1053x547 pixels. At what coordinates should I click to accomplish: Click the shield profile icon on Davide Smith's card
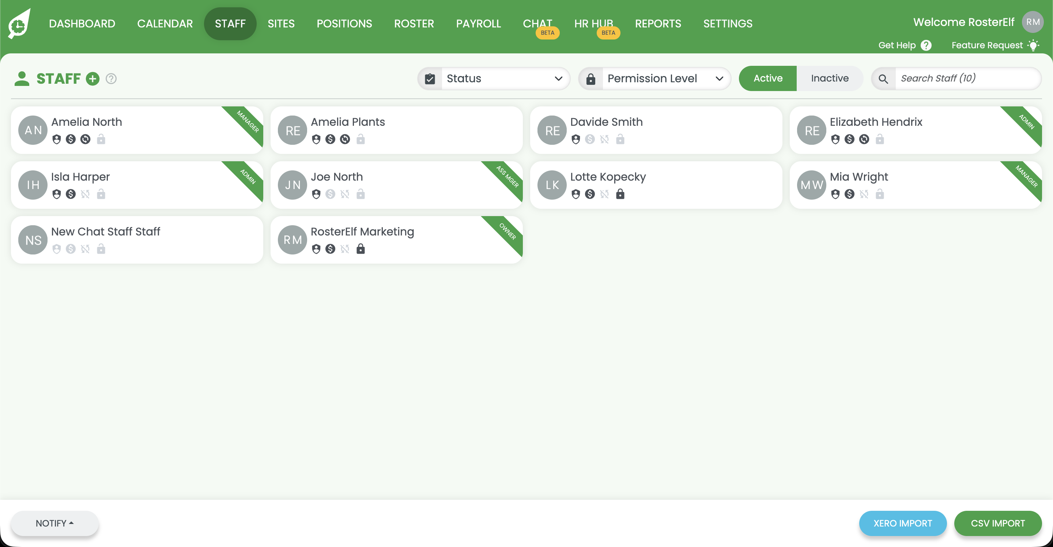(x=576, y=139)
